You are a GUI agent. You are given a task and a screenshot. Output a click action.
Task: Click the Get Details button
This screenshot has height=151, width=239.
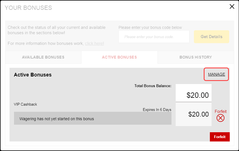[212, 37]
